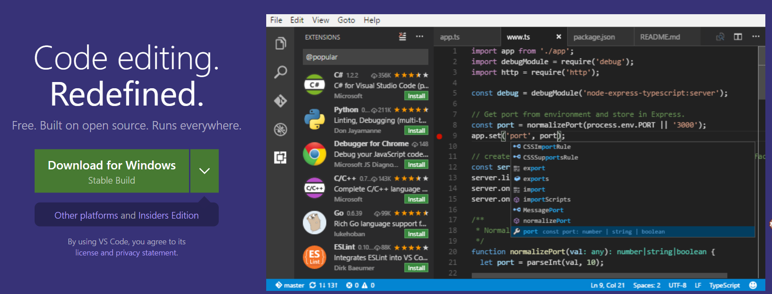Click the Go gopher extension icon
Image resolution: width=772 pixels, height=294 pixels.
pyautogui.click(x=314, y=223)
